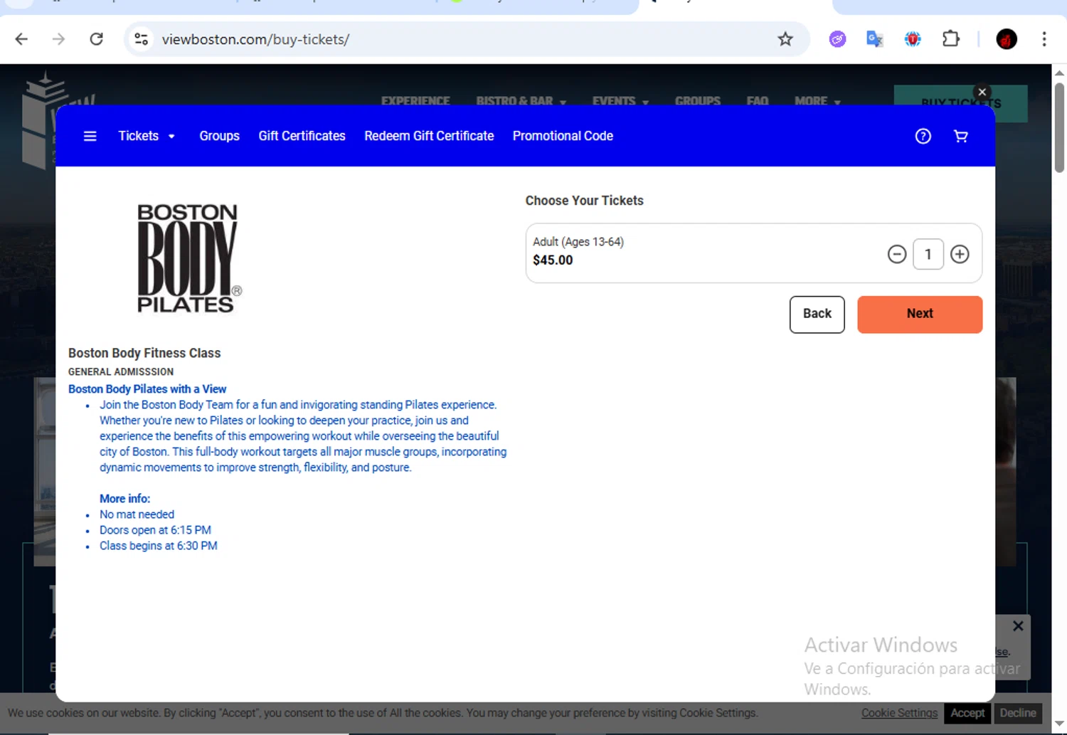This screenshot has height=735, width=1067.
Task: Open the red shield extension icon
Action: coord(913,39)
